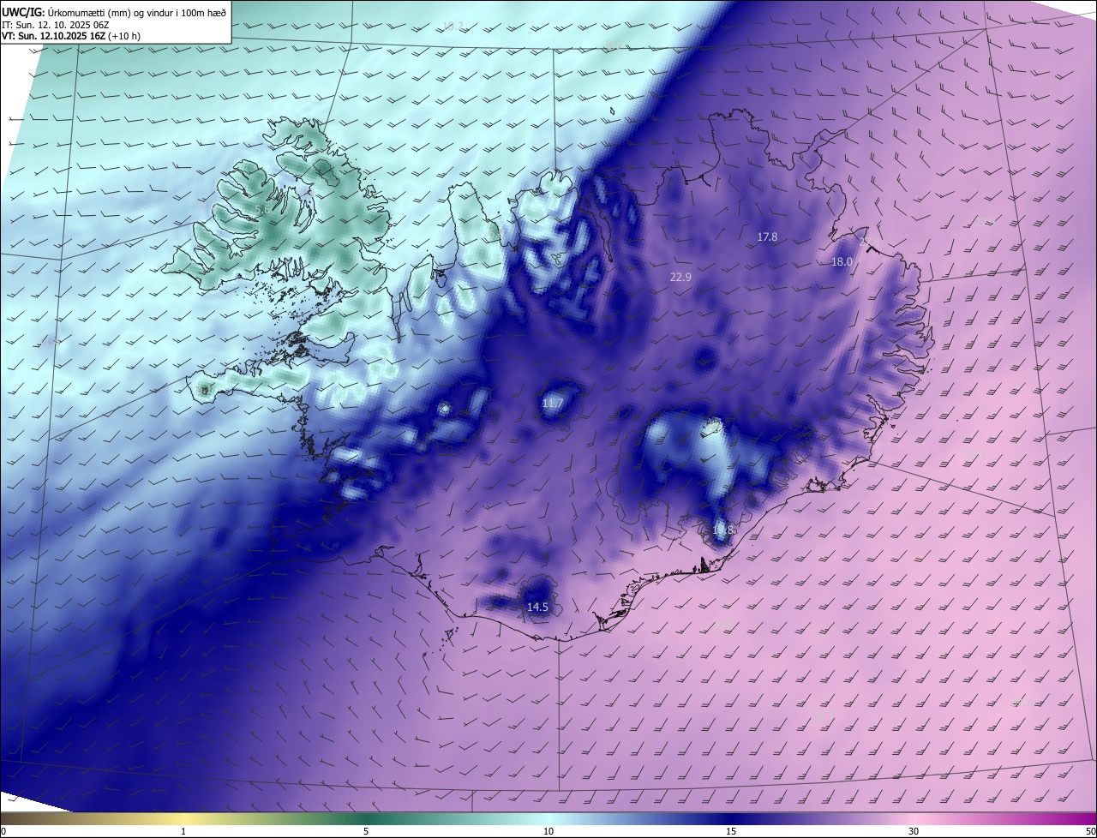Image resolution: width=1097 pixels, height=838 pixels.
Task: Click the 11.7 value in central Iceland
Action: tap(553, 404)
